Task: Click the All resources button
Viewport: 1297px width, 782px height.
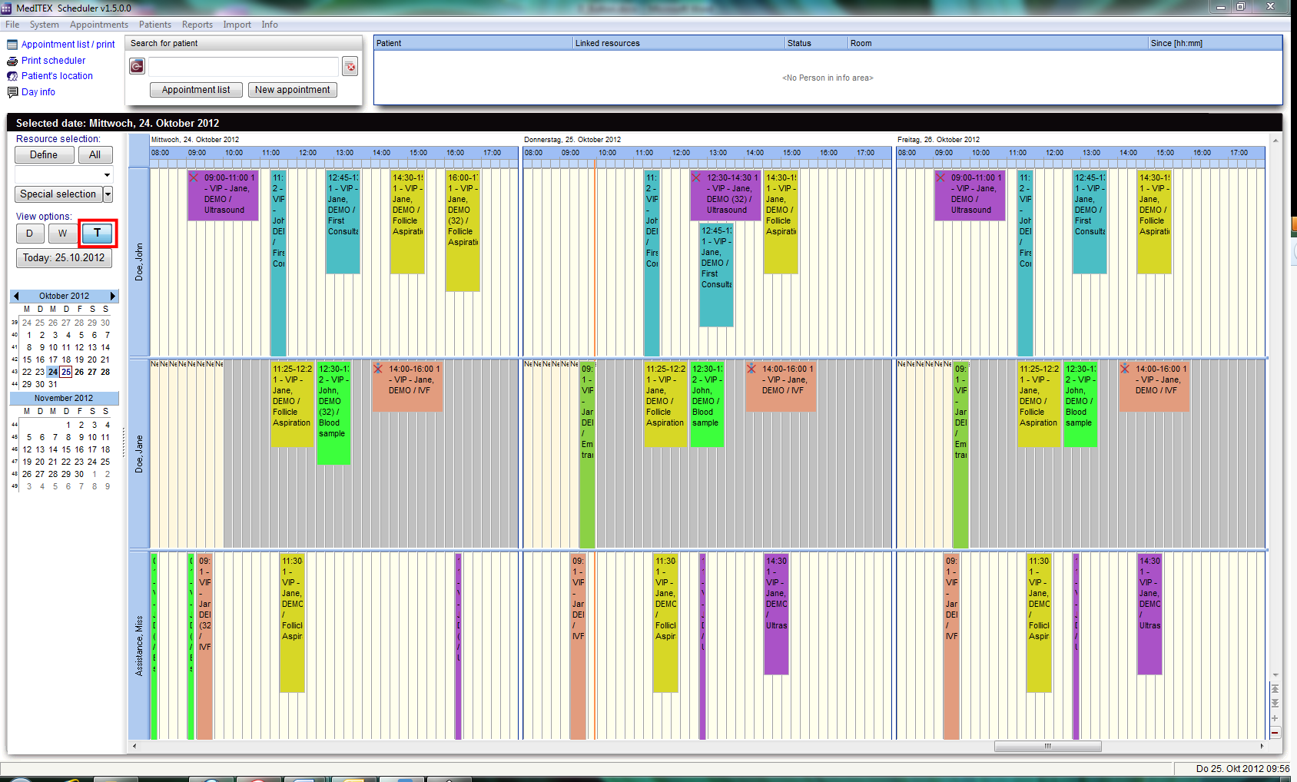Action: pyautogui.click(x=95, y=155)
